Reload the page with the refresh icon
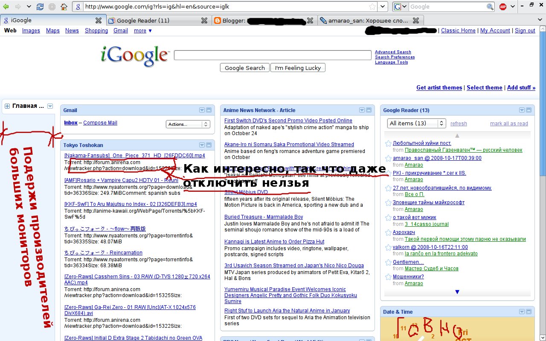546x341 pixels. coord(40,6)
